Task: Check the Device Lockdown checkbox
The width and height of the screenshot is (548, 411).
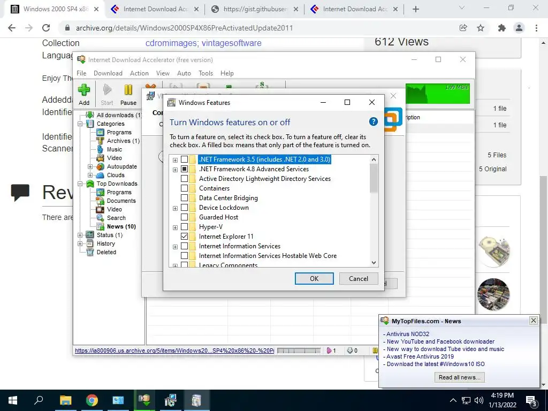Action: pyautogui.click(x=184, y=208)
